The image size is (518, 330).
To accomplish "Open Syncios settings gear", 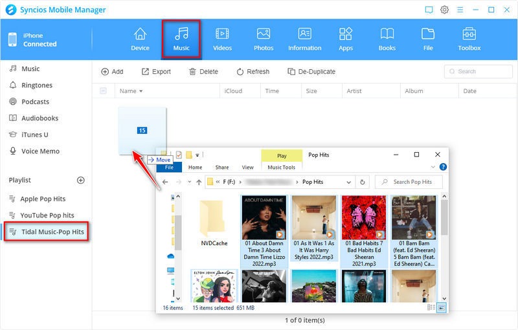I will 444,10.
